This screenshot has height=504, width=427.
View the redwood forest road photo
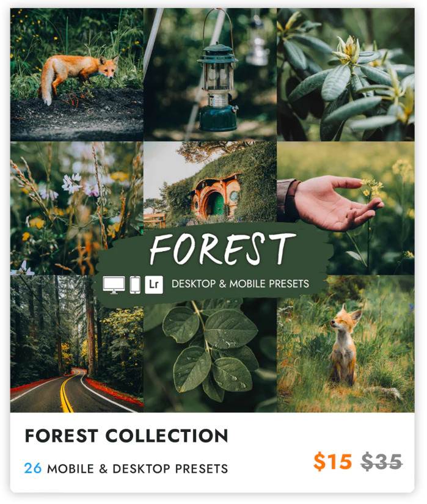click(77, 344)
